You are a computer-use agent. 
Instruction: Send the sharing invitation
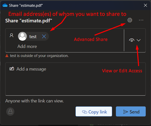coord(131,111)
